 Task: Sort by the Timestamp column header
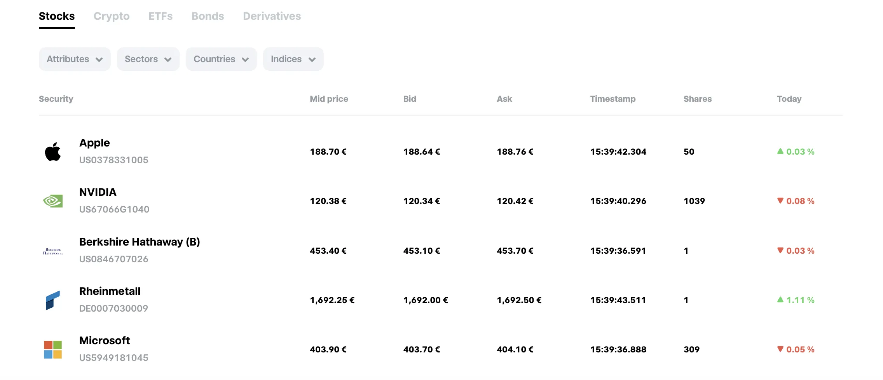click(613, 99)
